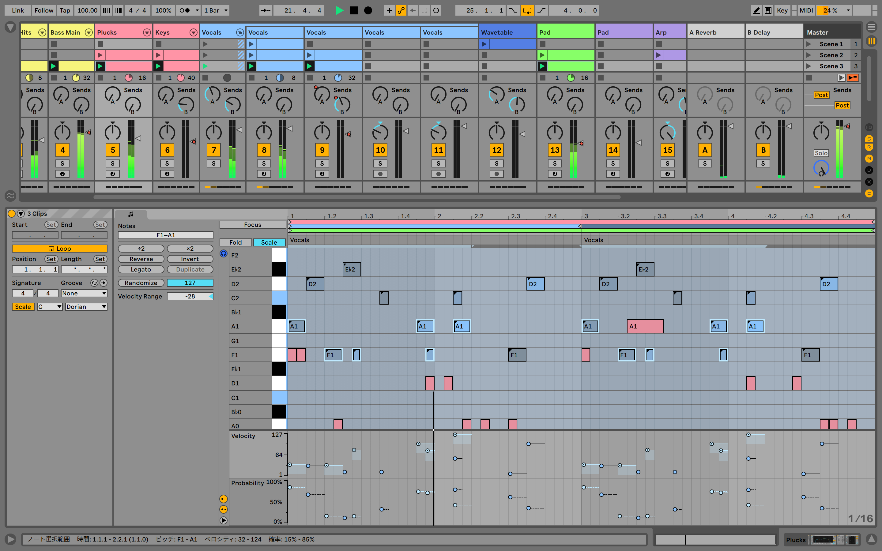Toggle the arrangement Loop switch
The image size is (882, 551).
pos(527,11)
